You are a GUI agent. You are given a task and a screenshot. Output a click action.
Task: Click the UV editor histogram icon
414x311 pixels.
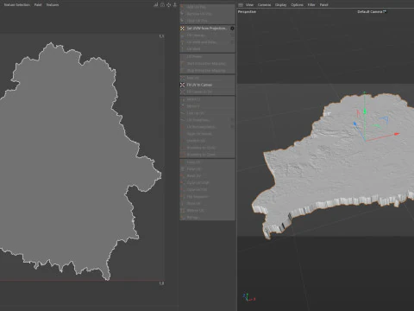click(156, 4)
